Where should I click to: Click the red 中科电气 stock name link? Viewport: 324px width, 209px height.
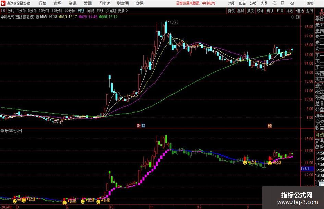[x=208, y=3]
